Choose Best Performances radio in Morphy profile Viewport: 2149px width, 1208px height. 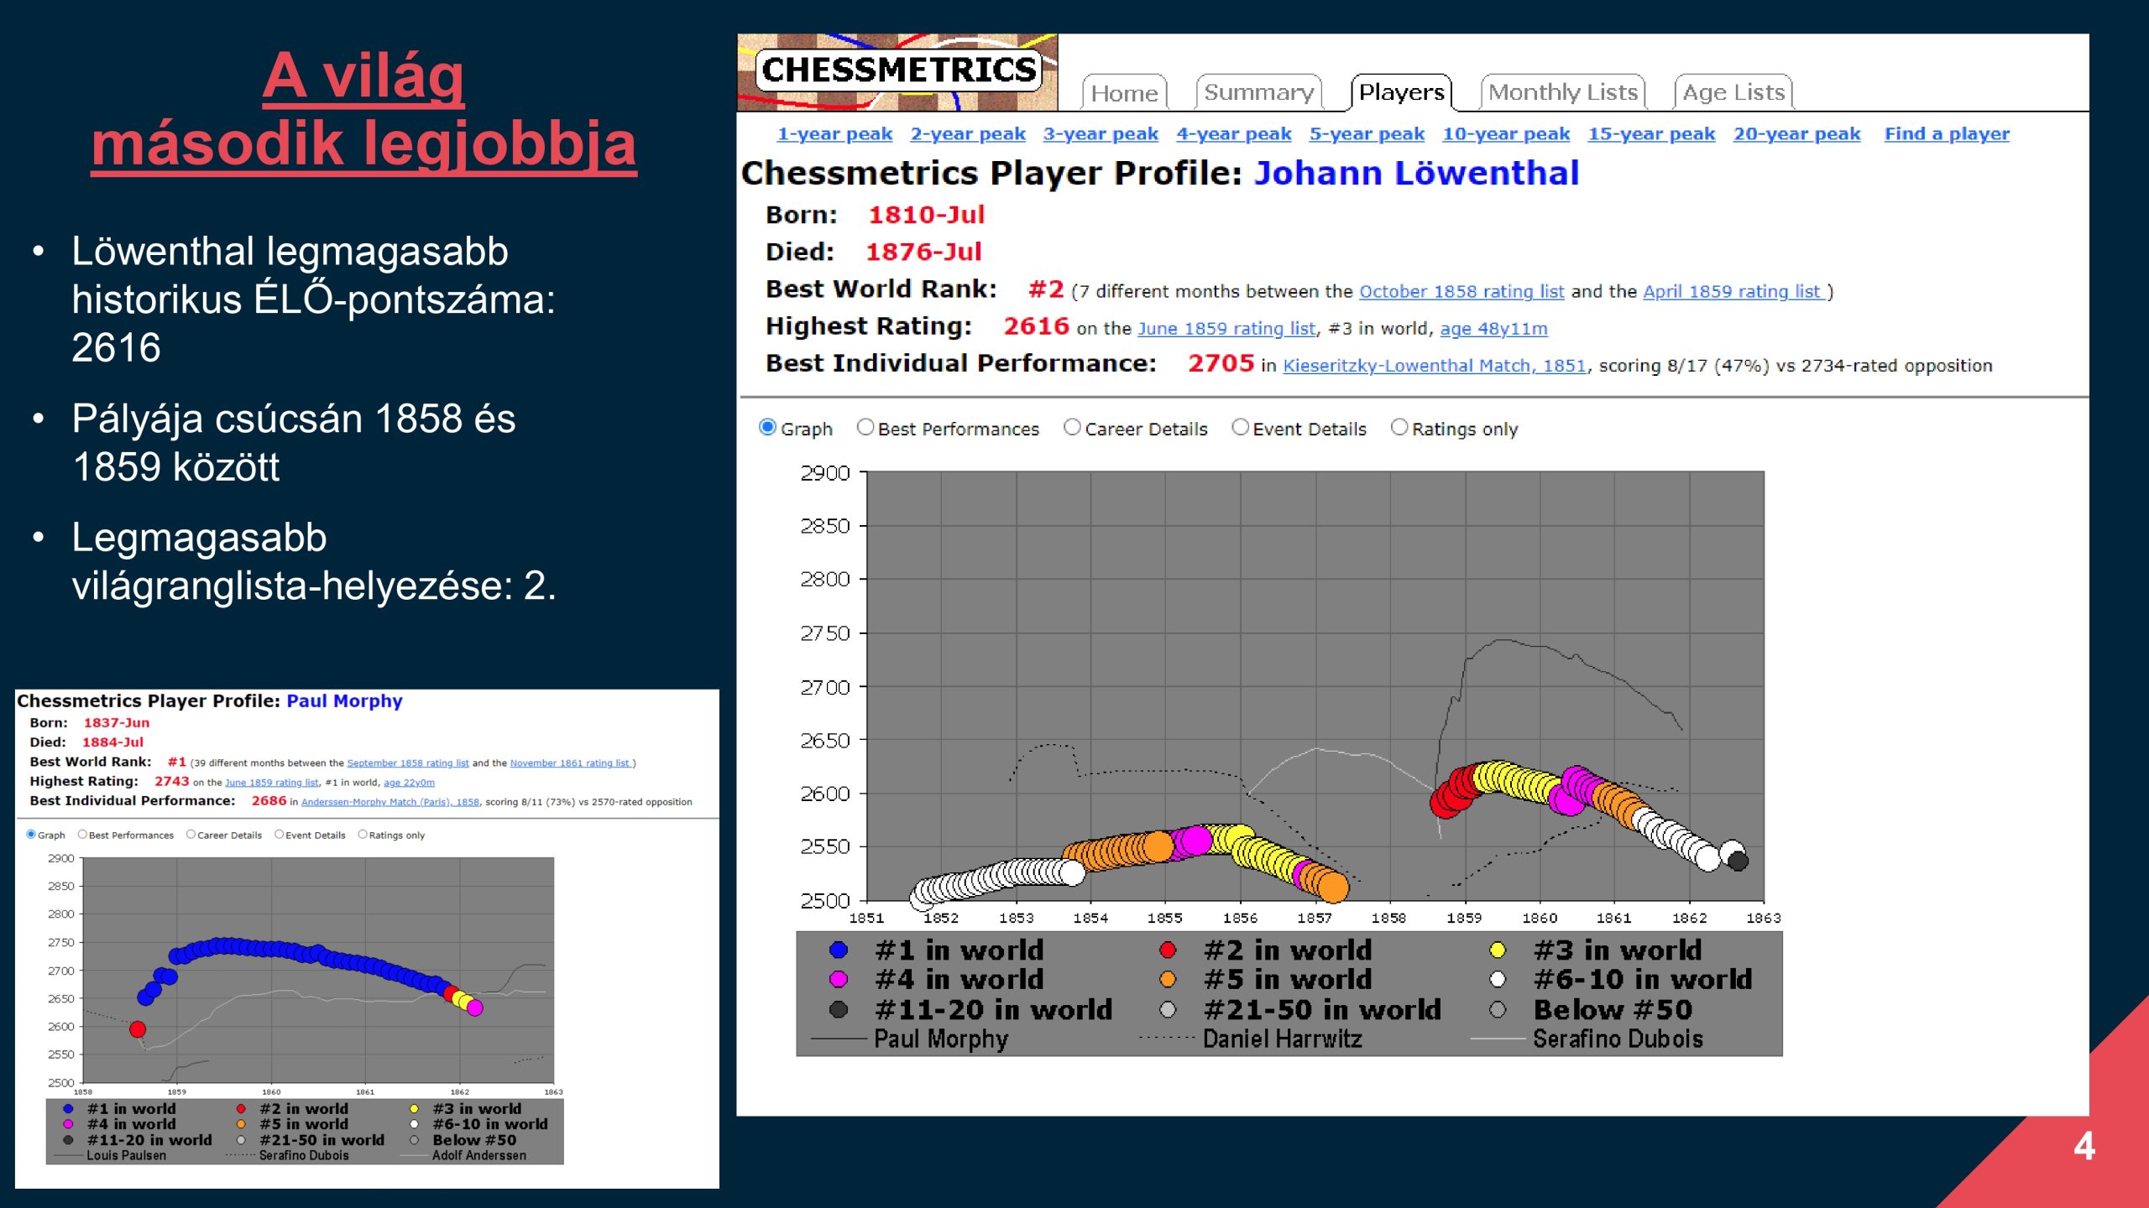[82, 835]
